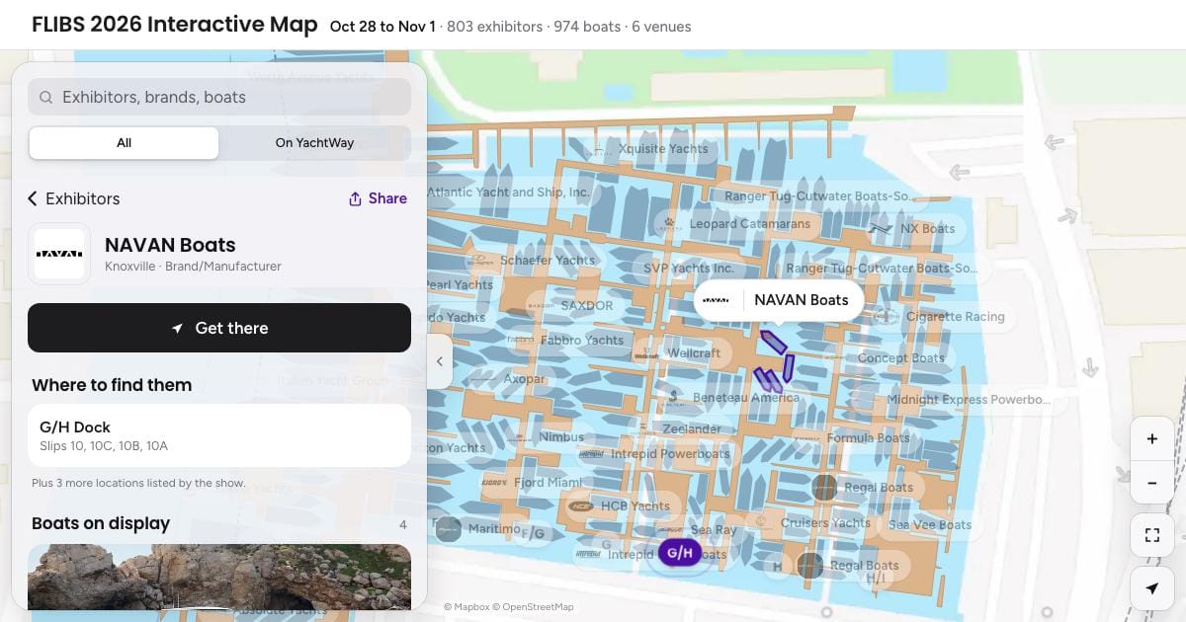Image resolution: width=1186 pixels, height=622 pixels.
Task: Click the Share upload icon
Action: point(356,198)
